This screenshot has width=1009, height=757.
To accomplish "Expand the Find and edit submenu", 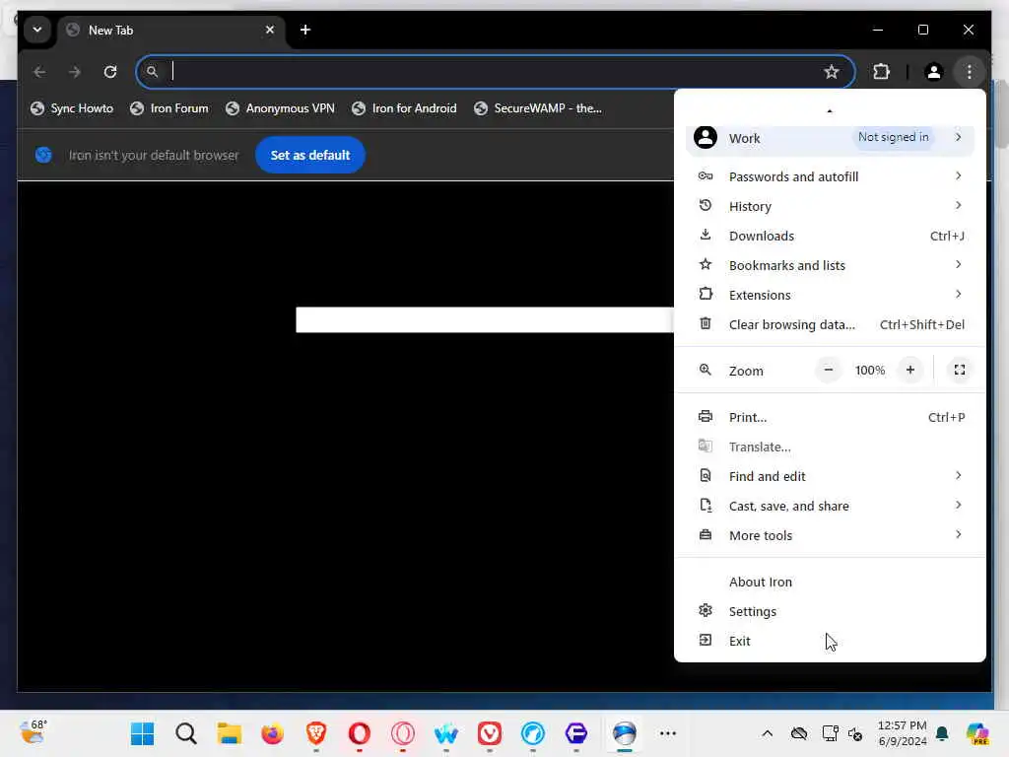I will coord(830,476).
